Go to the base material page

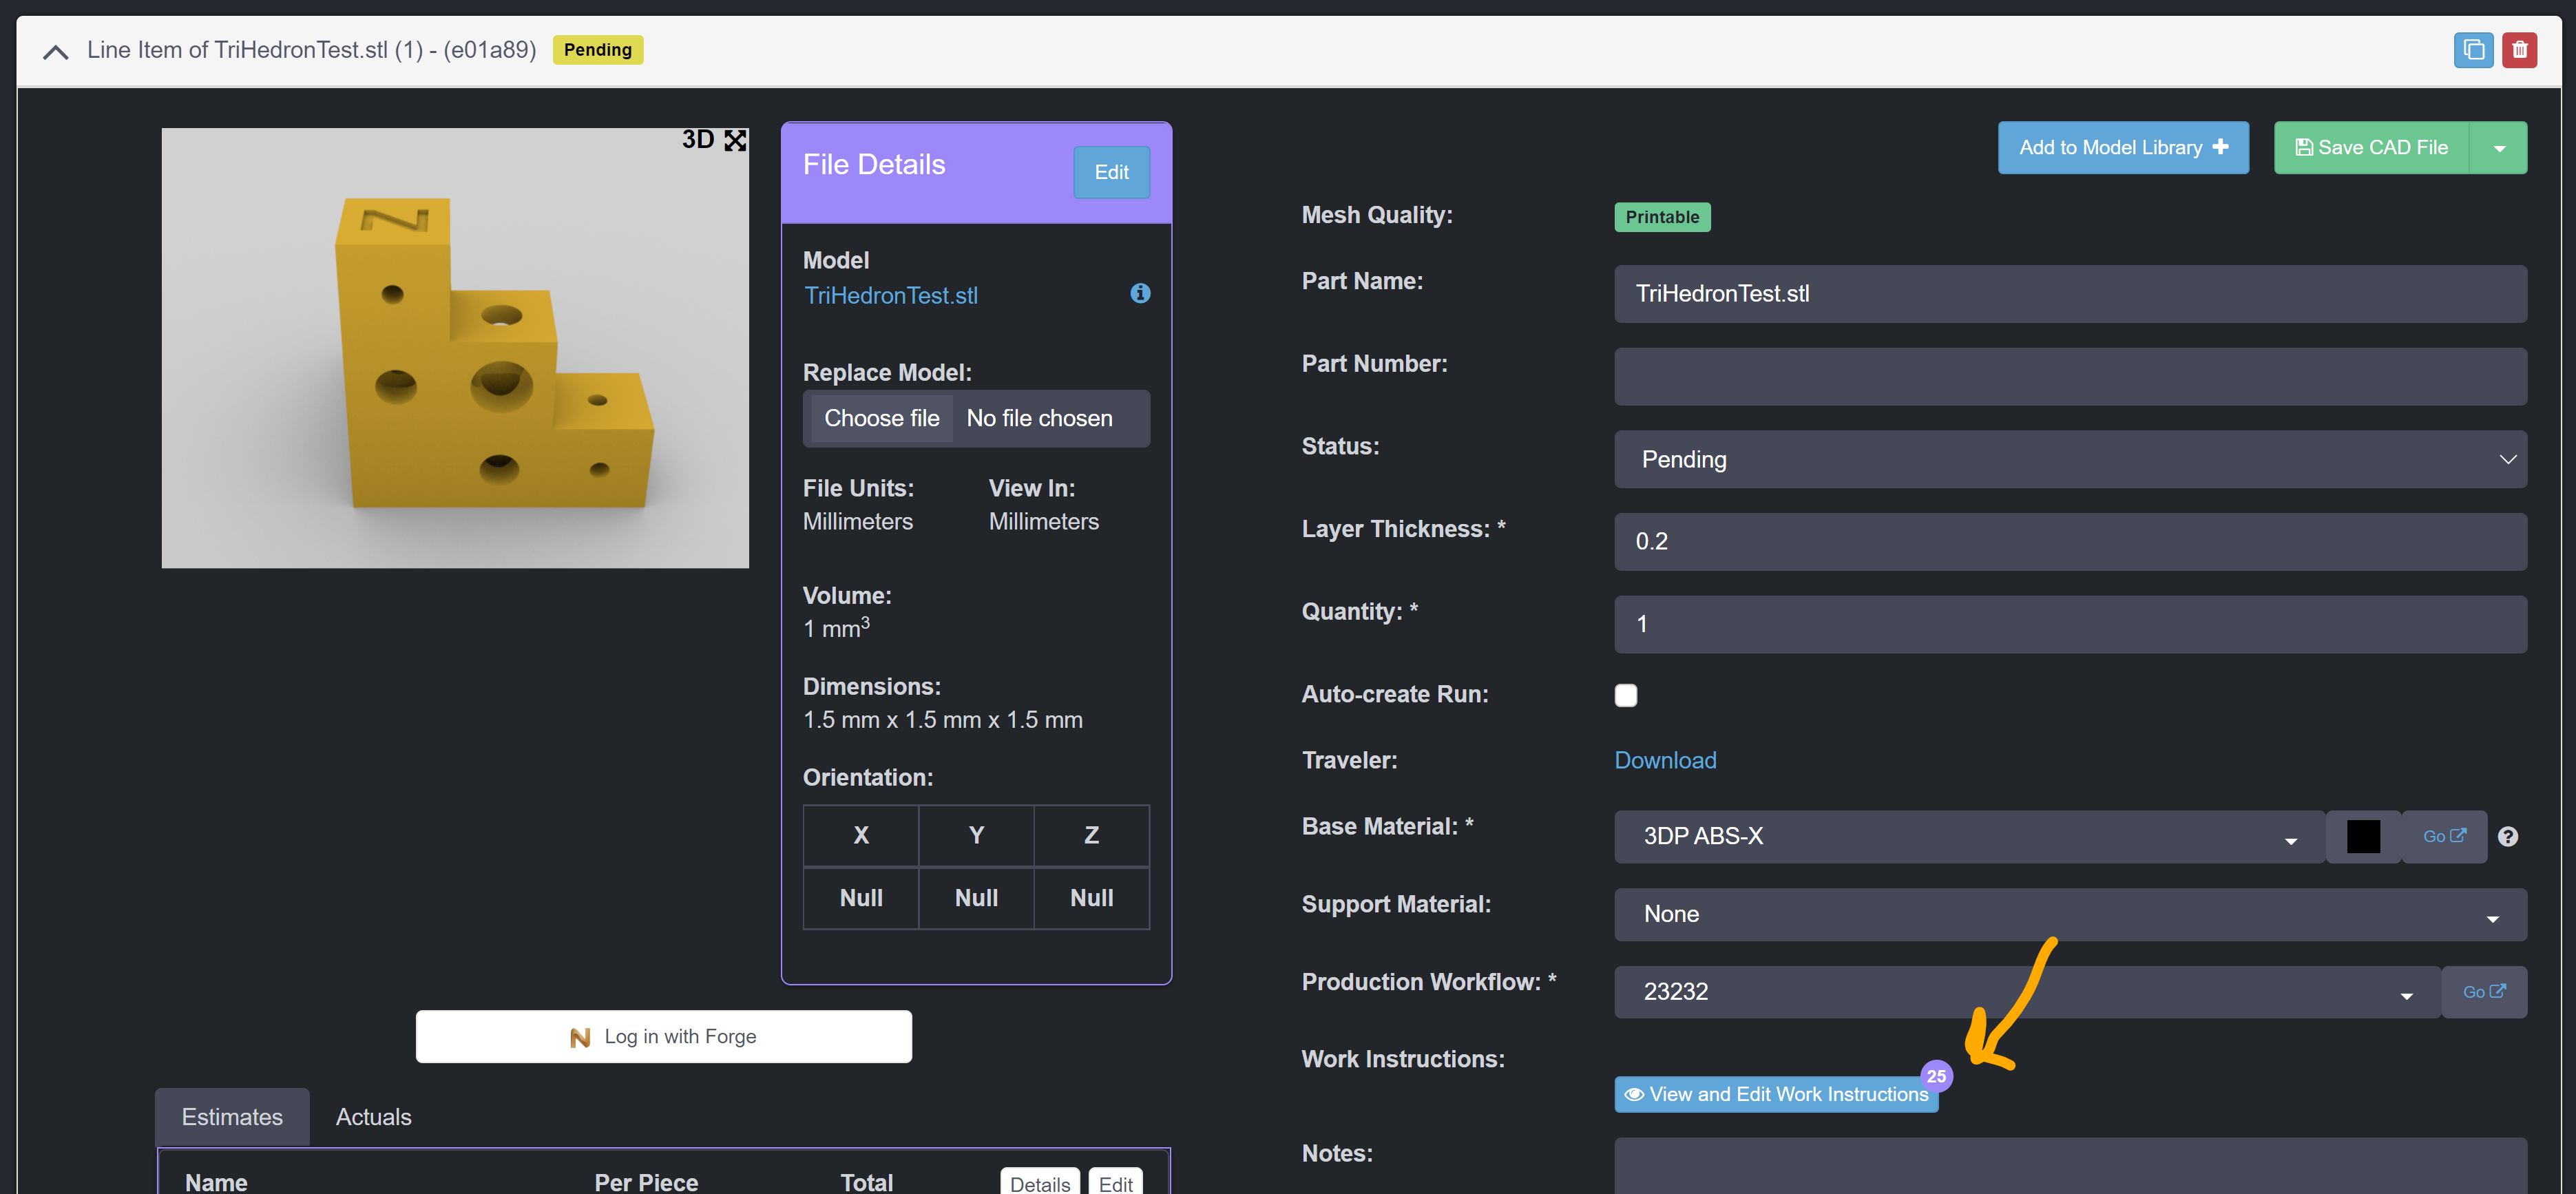point(2444,836)
